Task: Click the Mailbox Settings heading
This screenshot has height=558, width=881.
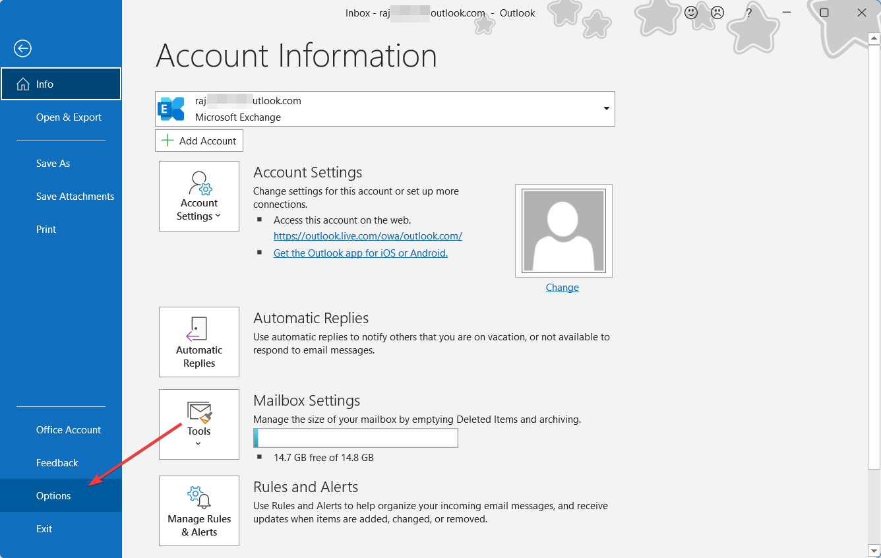Action: click(307, 400)
